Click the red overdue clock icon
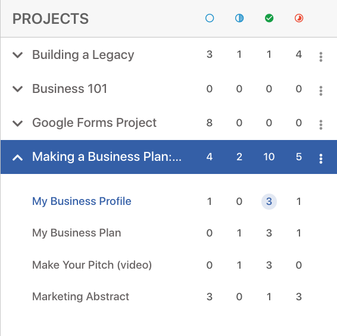Image resolution: width=337 pixels, height=336 pixels. [x=299, y=18]
